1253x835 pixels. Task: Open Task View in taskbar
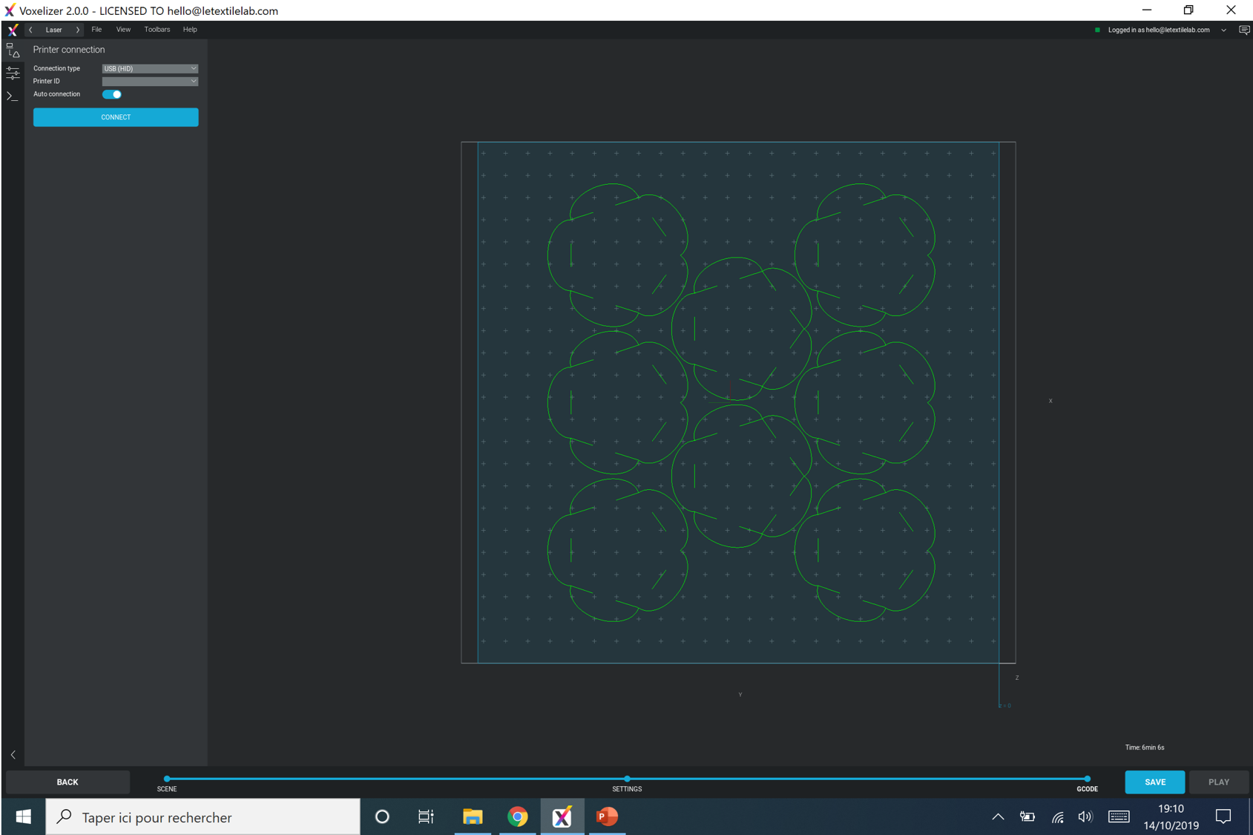point(426,816)
